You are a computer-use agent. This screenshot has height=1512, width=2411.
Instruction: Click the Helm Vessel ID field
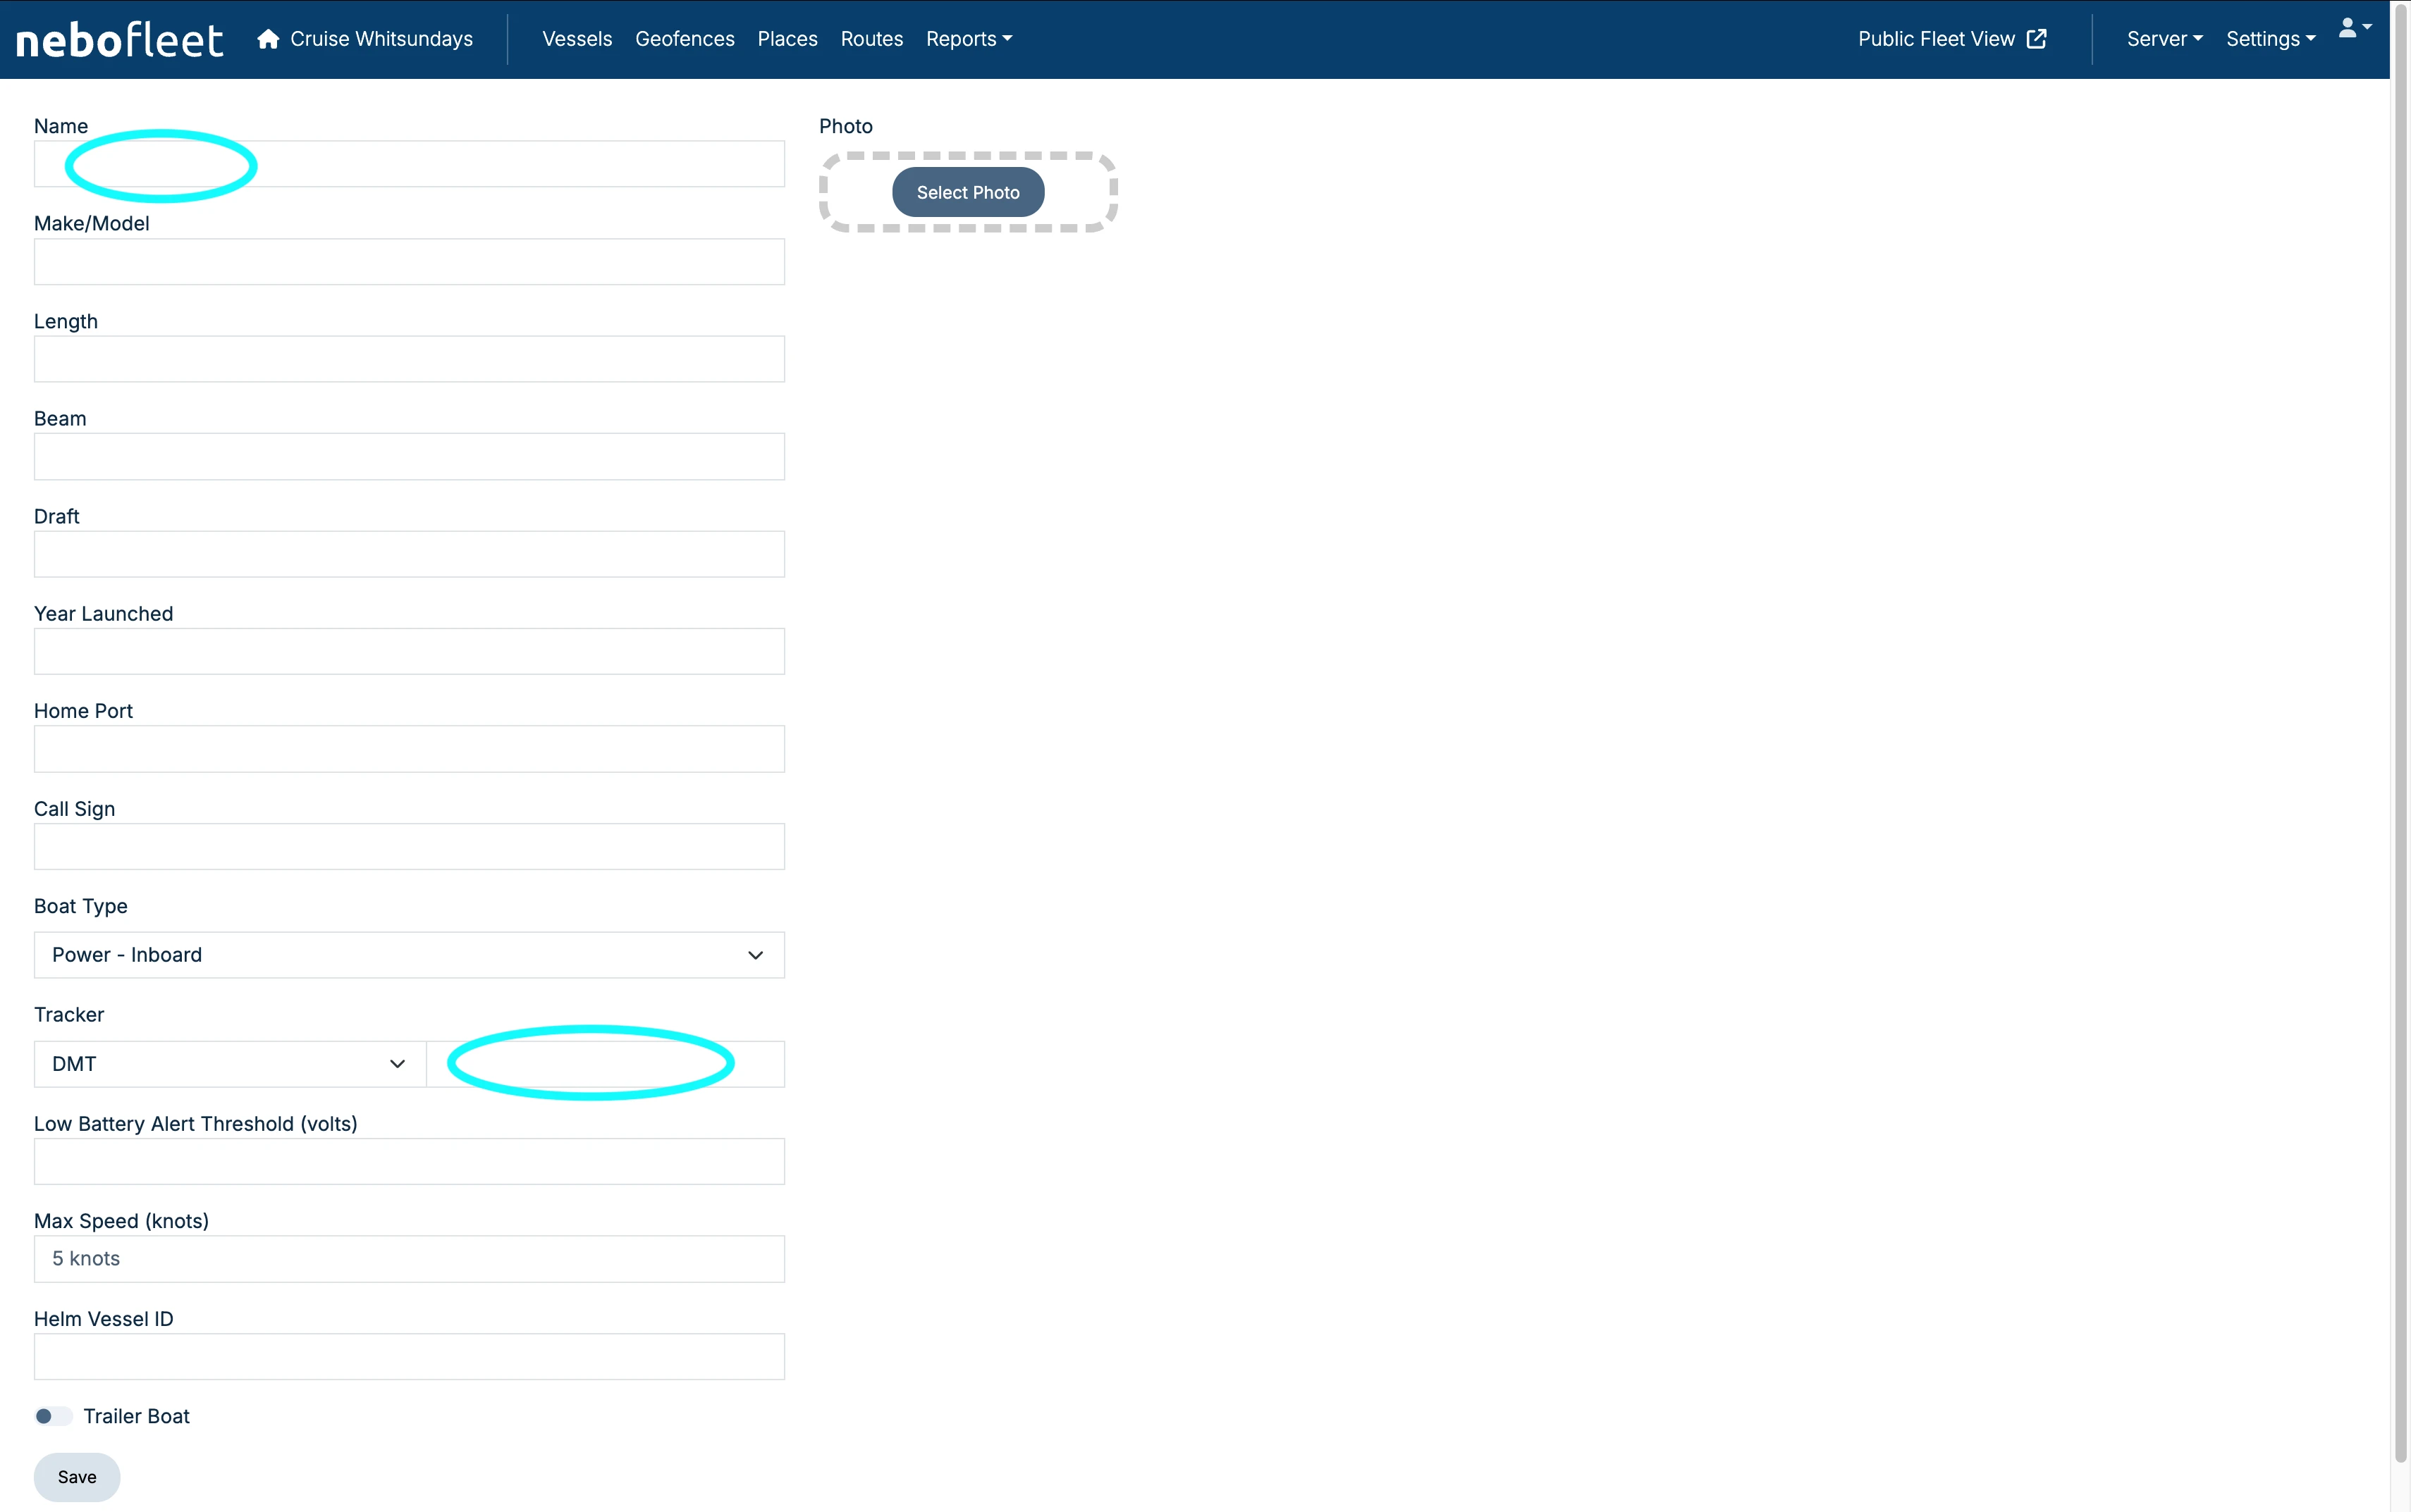tap(408, 1357)
